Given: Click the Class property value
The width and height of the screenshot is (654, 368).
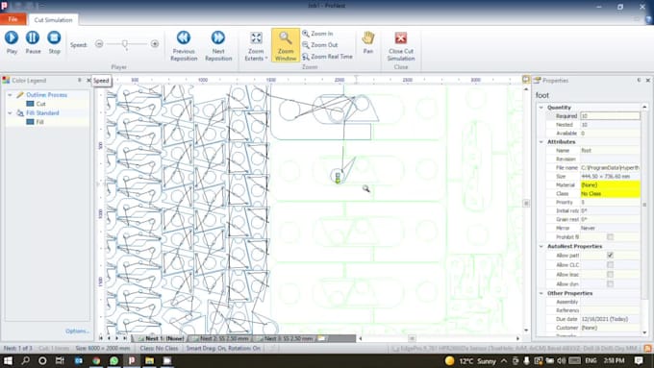Looking at the screenshot, I should click(x=610, y=193).
